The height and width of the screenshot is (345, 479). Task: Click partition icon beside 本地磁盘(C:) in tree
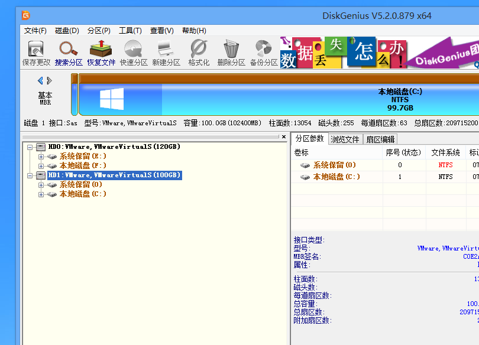51,194
